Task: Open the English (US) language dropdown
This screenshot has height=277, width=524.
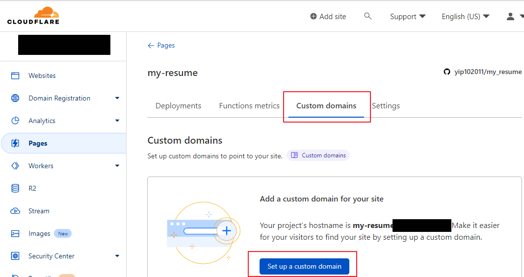Action: (465, 16)
